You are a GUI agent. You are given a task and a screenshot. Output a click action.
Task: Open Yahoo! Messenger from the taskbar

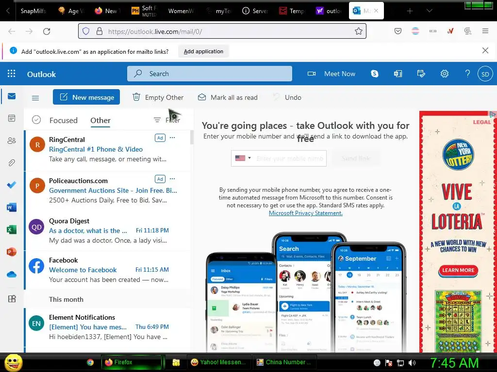pos(219,362)
